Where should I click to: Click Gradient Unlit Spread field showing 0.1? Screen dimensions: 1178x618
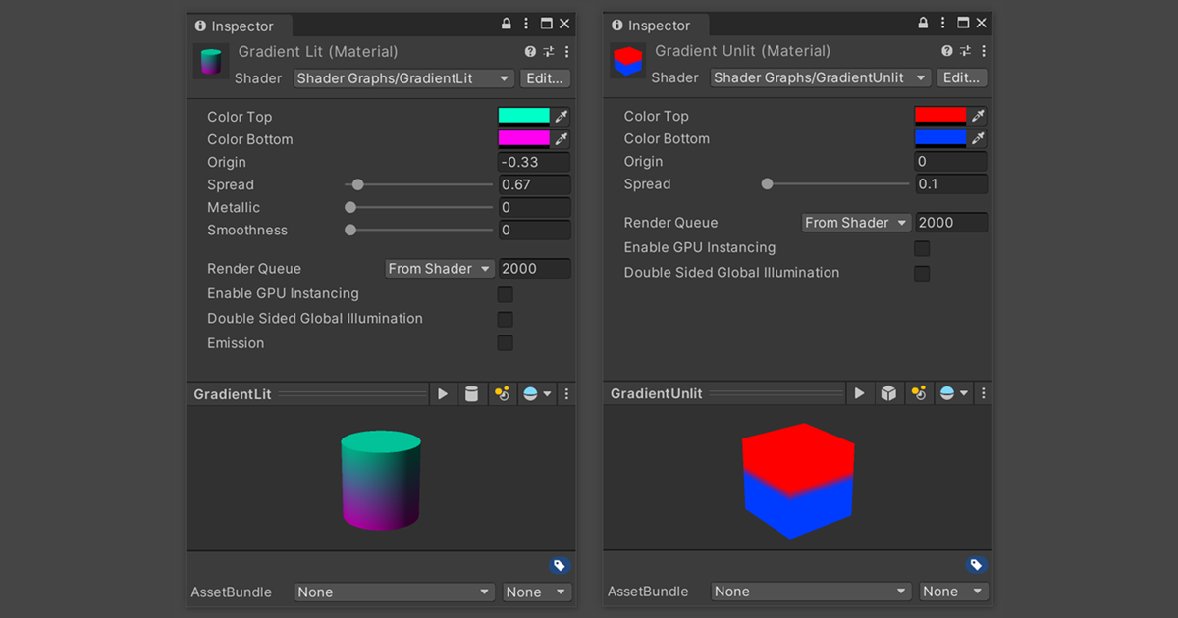(950, 183)
